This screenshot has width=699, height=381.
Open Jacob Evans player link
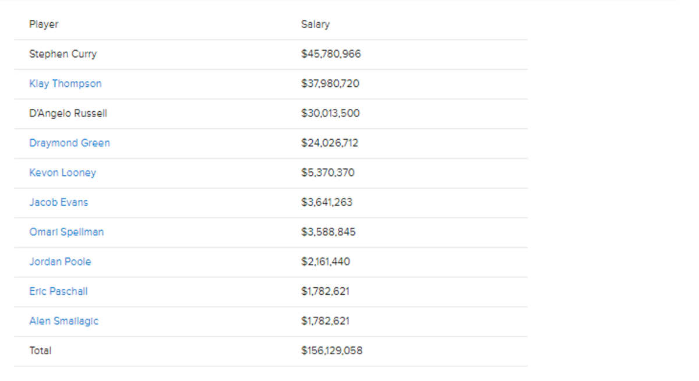point(59,203)
